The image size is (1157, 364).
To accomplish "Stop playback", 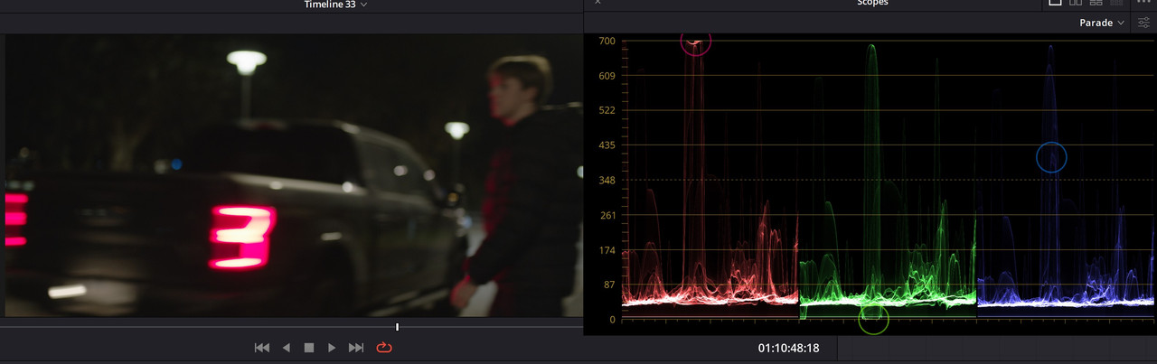I will tap(308, 348).
